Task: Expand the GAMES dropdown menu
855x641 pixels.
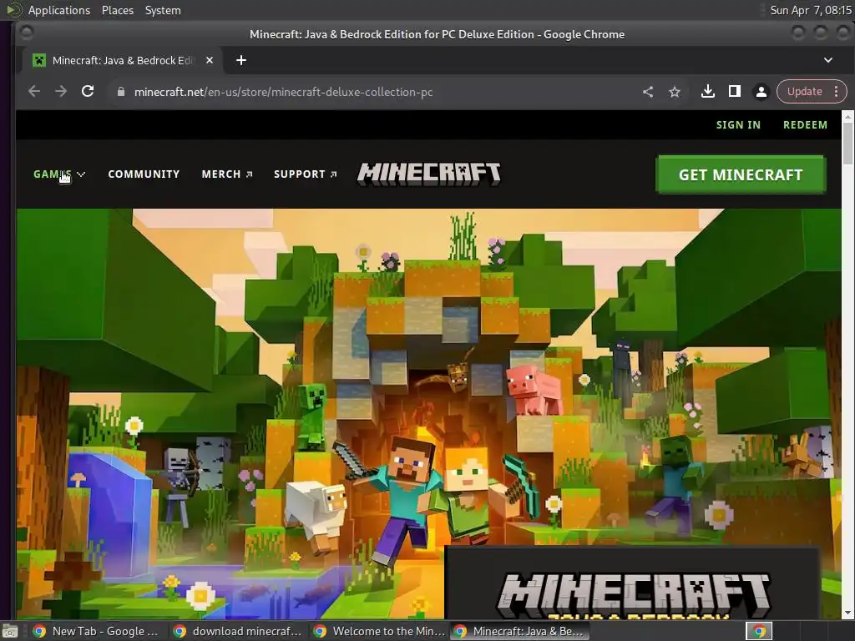Action: pos(59,174)
